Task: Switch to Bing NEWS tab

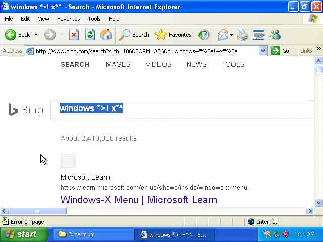Action: coord(196,64)
